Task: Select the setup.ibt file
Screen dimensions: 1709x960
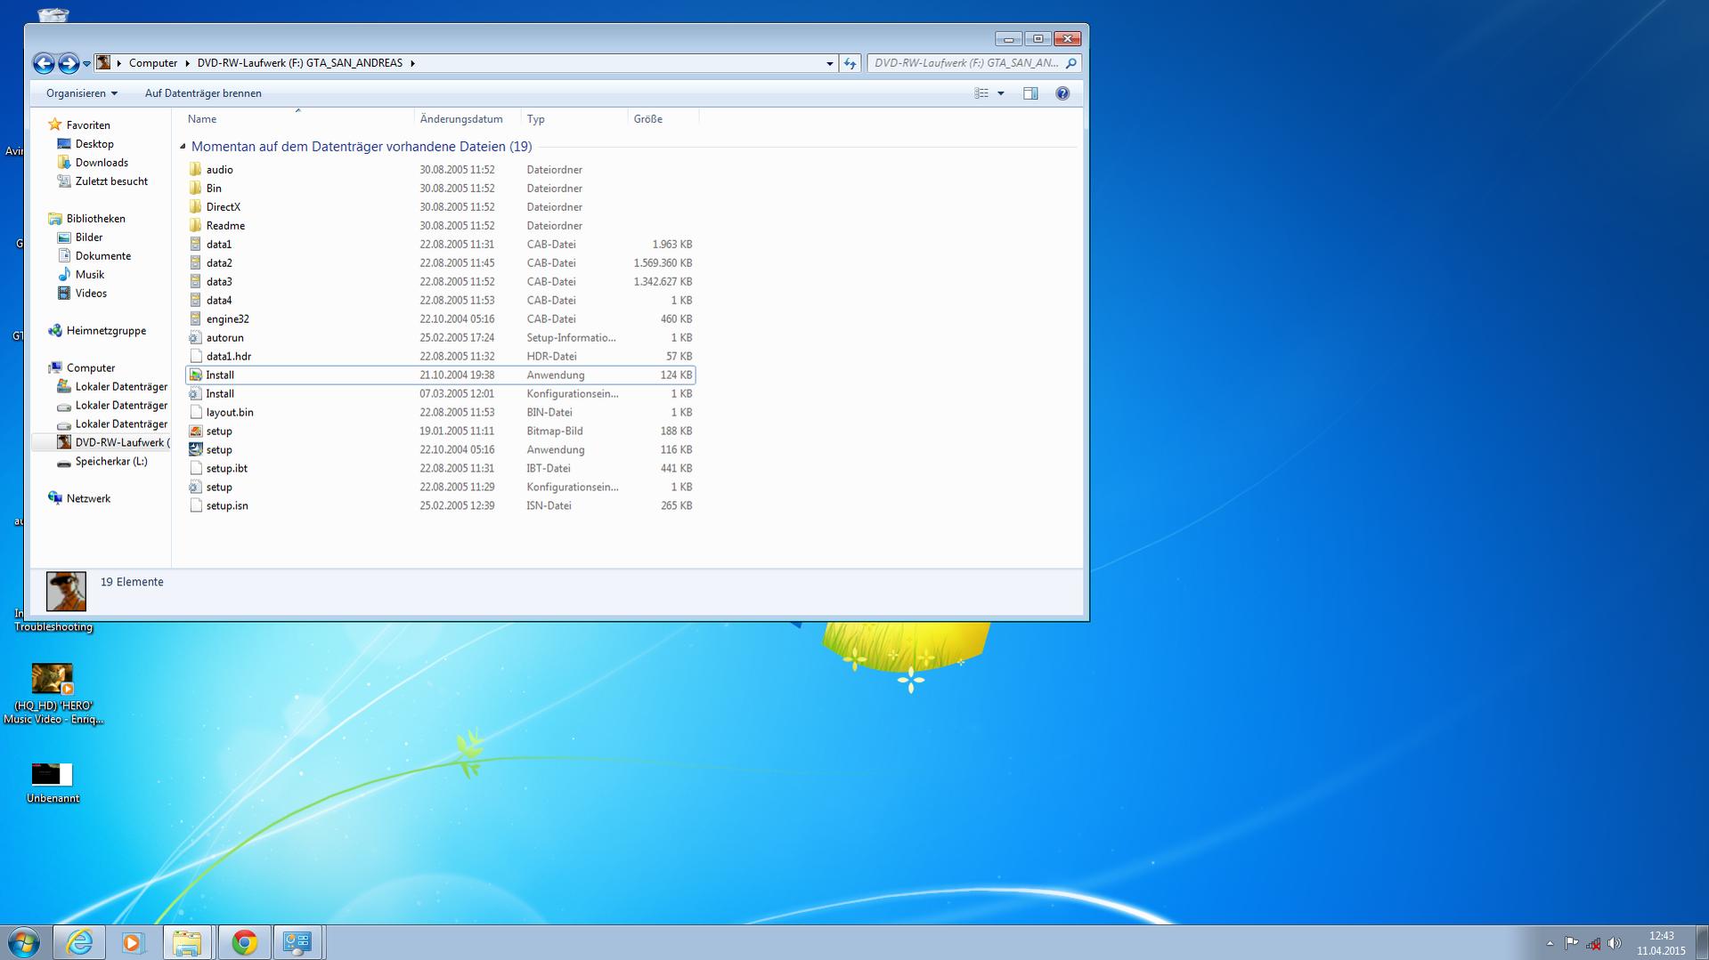Action: (440, 469)
